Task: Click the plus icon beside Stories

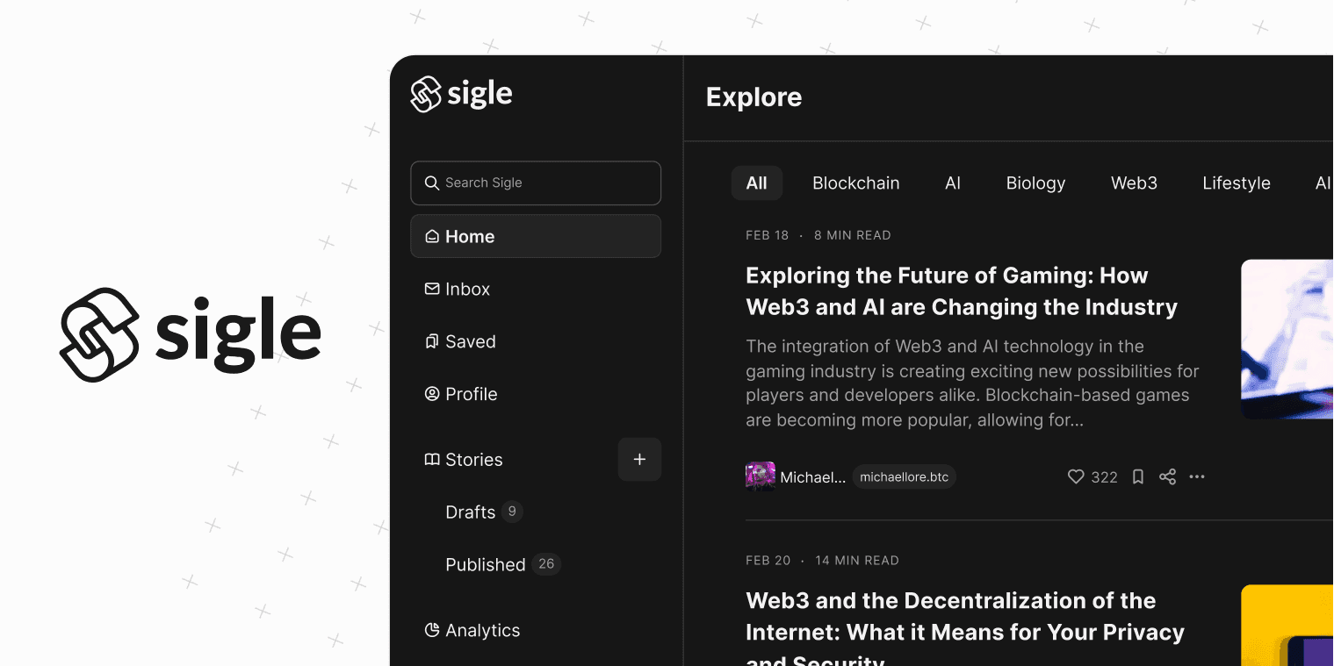Action: point(639,459)
